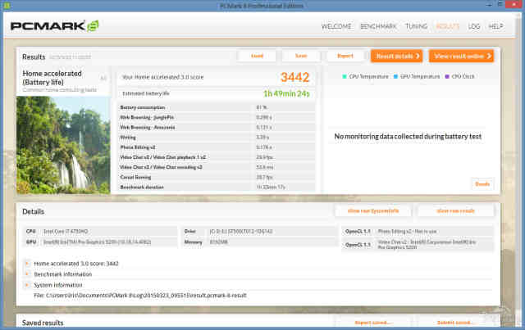525x330 pixels.
Task: Click the Battery consumption row
Action: click(217, 107)
